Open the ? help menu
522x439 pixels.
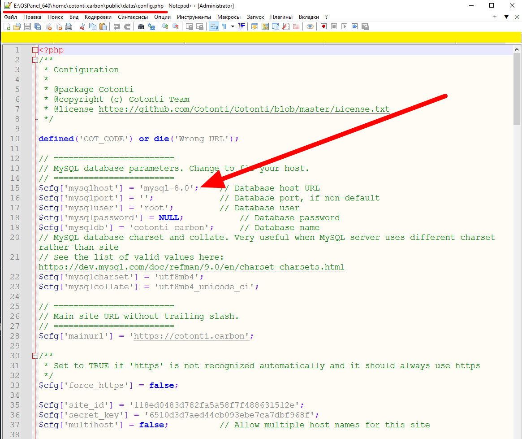click(x=326, y=17)
